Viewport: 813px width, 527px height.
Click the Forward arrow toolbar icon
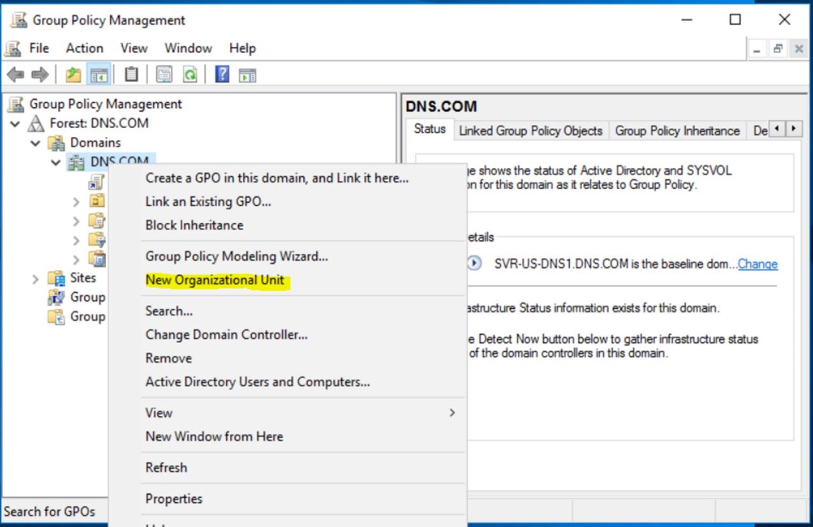(x=40, y=75)
